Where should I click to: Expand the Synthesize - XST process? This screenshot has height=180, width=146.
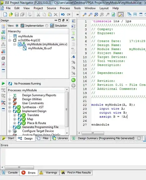pyautogui.click(x=10, y=107)
